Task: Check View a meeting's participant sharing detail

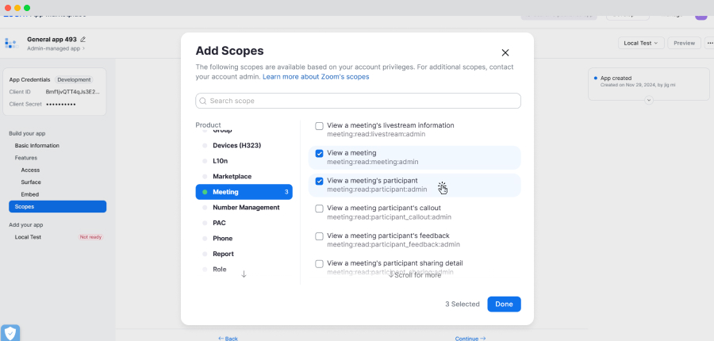Action: click(x=319, y=263)
